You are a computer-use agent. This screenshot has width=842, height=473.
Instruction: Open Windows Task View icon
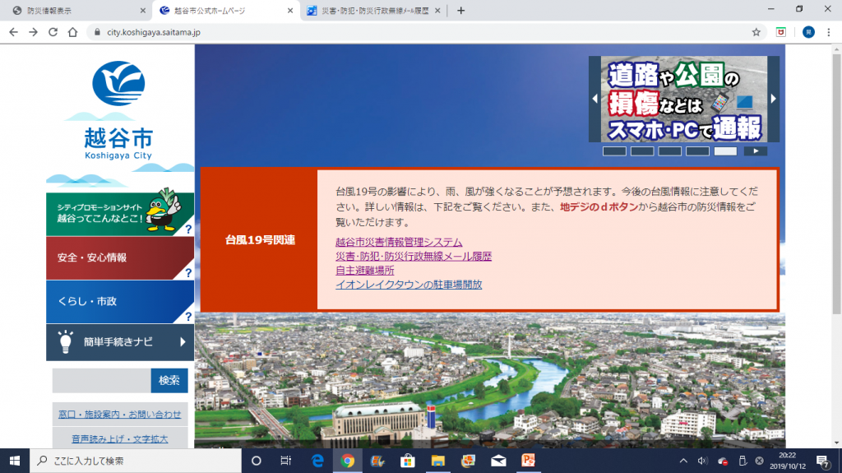click(286, 461)
